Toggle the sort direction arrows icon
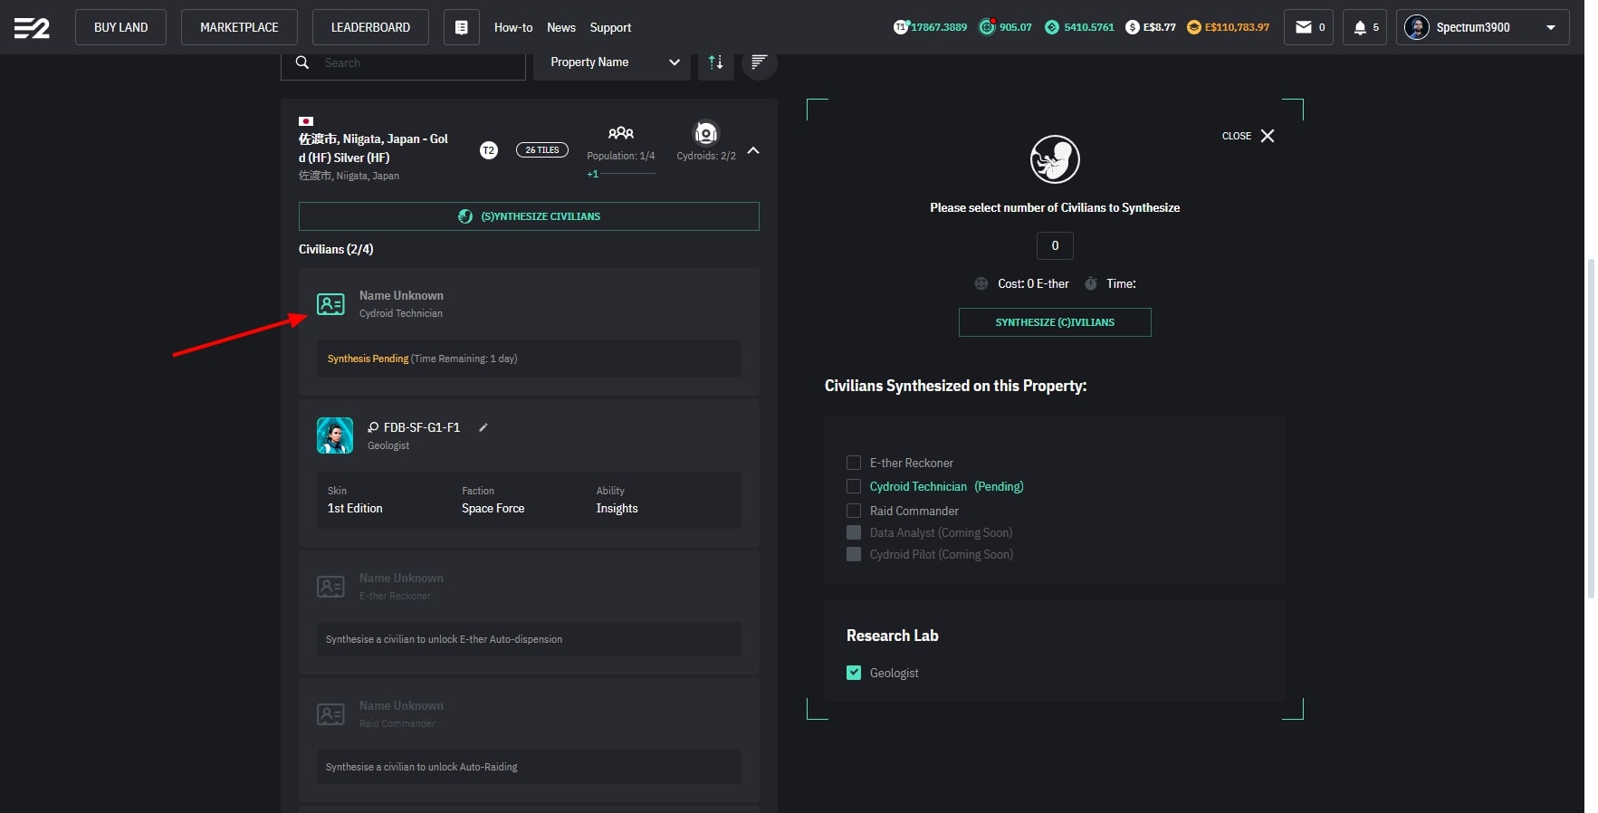Image resolution: width=1598 pixels, height=813 pixels. click(715, 62)
